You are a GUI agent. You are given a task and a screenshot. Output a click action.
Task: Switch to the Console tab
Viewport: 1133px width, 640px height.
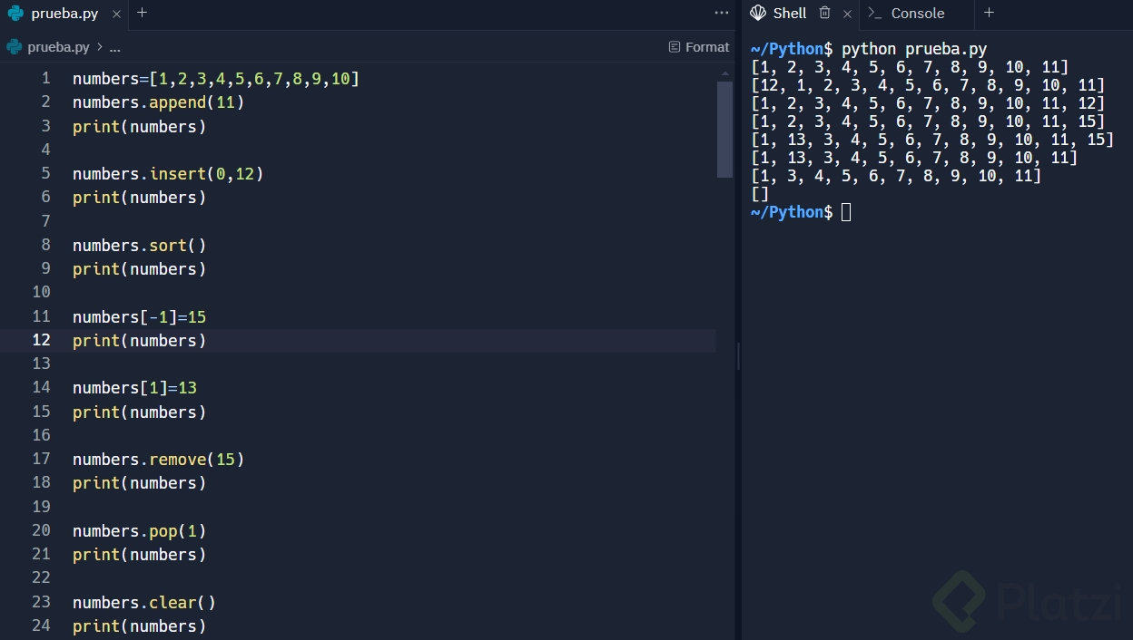[x=916, y=13]
